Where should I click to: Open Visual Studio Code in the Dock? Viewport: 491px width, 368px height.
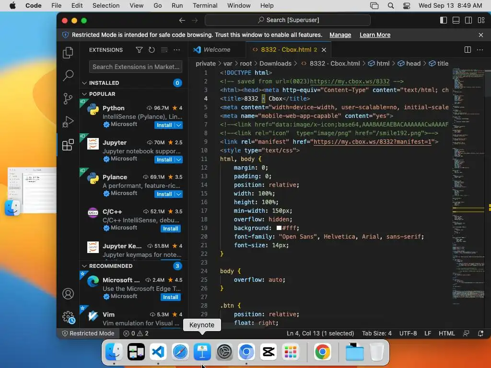[x=158, y=352]
